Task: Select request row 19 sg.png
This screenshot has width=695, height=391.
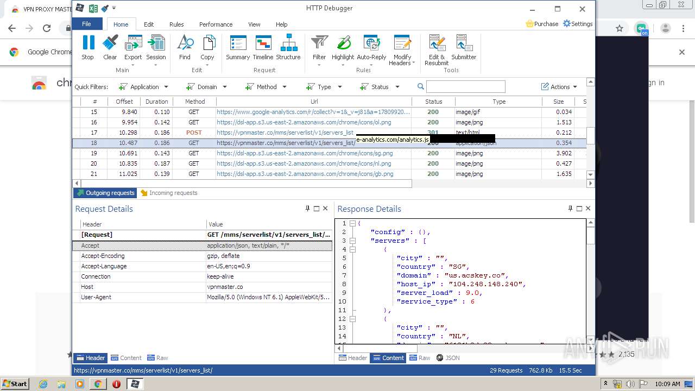Action: point(330,153)
